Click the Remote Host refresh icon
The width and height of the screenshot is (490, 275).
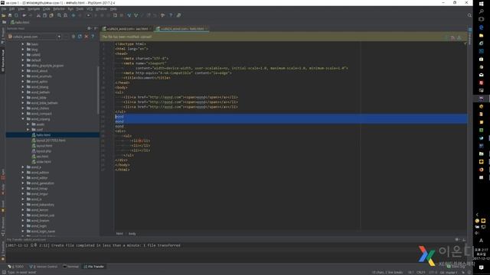point(80,37)
